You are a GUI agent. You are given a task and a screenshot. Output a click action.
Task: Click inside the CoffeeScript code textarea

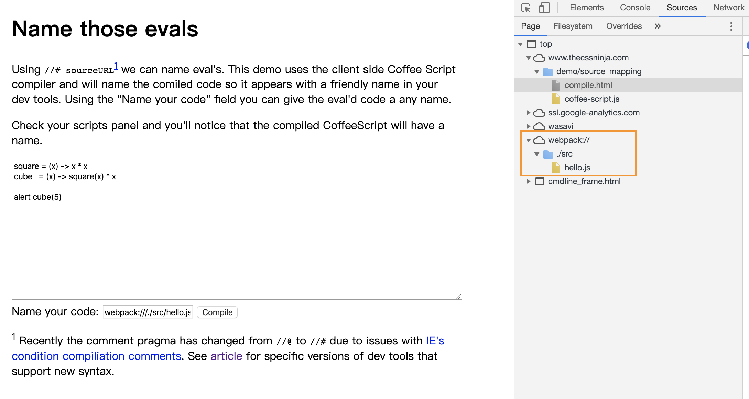click(237, 229)
